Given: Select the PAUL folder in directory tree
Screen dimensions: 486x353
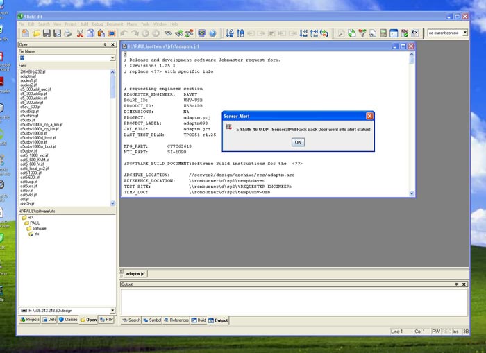Looking at the screenshot, I should pos(35,223).
